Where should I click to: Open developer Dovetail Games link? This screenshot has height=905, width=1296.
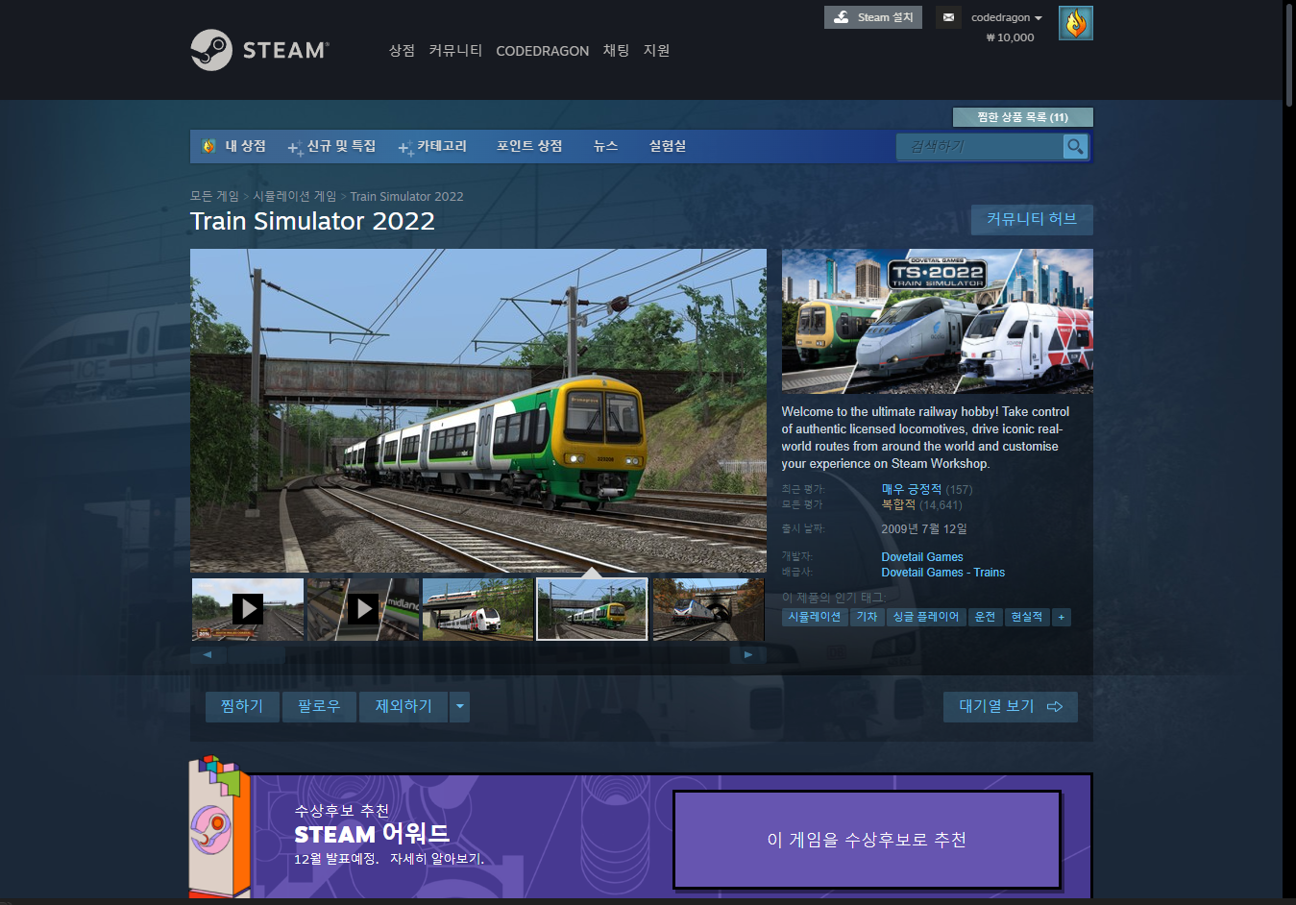[922, 557]
